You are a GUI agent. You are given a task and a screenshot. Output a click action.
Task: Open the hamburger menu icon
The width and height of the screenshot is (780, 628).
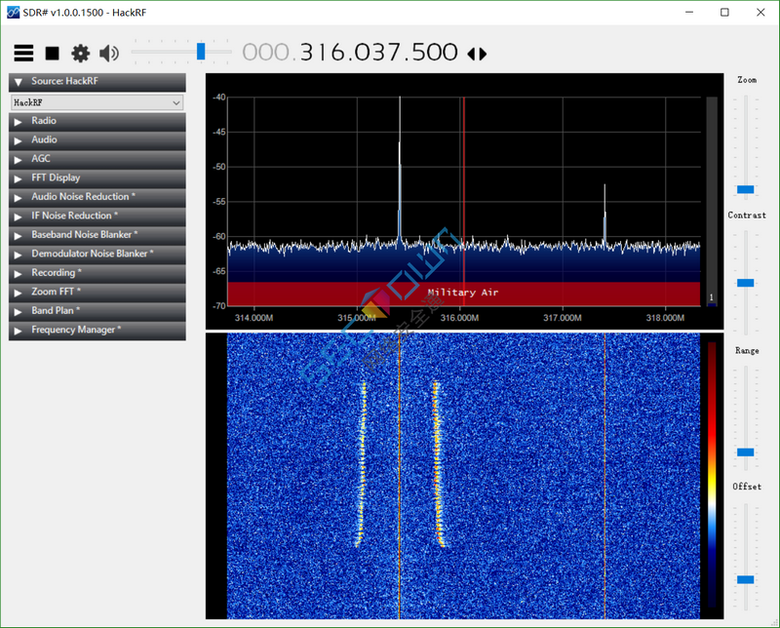click(23, 53)
